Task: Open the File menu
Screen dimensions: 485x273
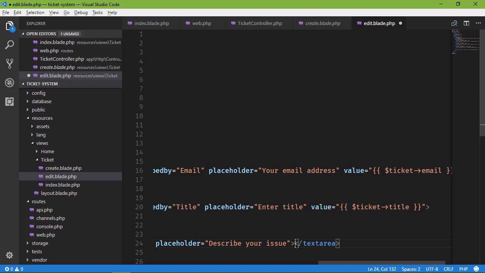Action: 6,13
